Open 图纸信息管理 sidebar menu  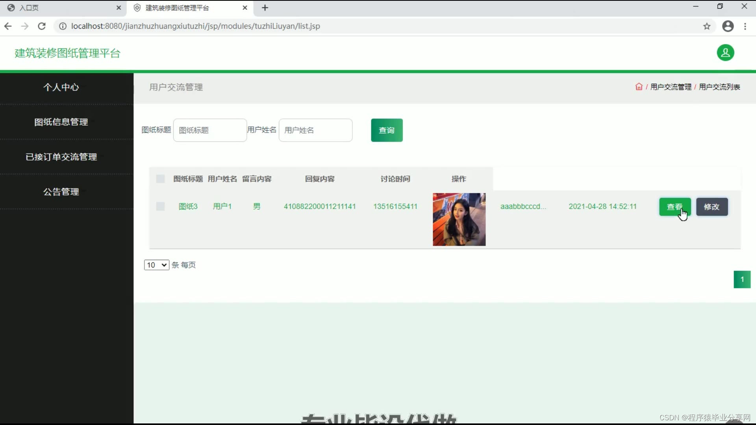[x=61, y=122]
